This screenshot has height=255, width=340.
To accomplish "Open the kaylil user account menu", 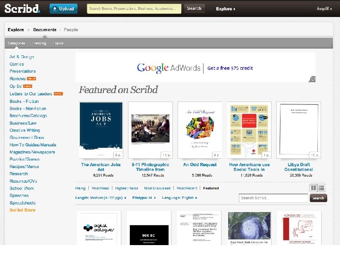I will click(x=324, y=8).
